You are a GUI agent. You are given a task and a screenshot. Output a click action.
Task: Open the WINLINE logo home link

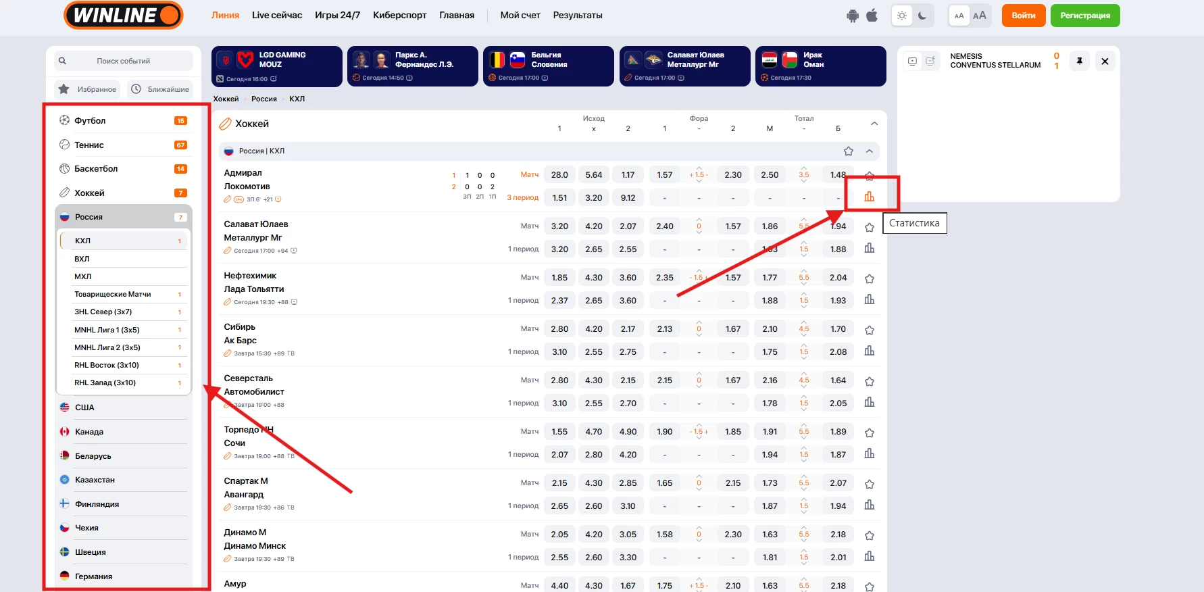pyautogui.click(x=124, y=15)
